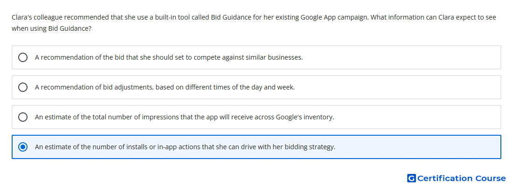Image resolution: width=513 pixels, height=187 pixels.
Task: Choose the bid adjustments recommendation radio button
Action: click(22, 87)
